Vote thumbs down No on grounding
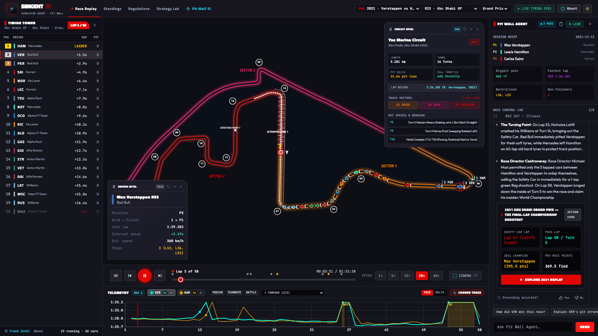Screen dimensions: 598x336 point(579,298)
